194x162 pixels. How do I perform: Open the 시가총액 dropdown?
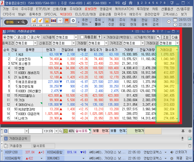[76, 37]
